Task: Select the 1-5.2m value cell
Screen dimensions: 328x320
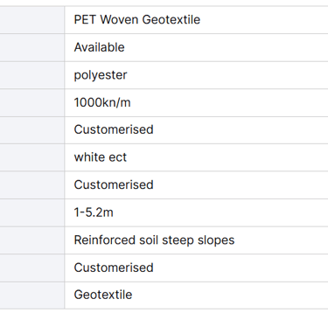Action: pos(196,212)
